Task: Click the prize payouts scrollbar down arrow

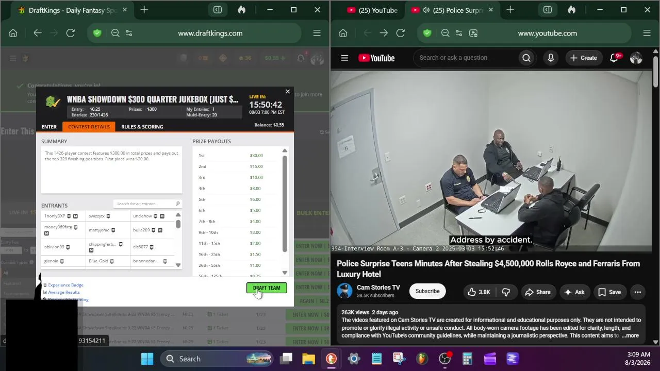Action: point(285,273)
